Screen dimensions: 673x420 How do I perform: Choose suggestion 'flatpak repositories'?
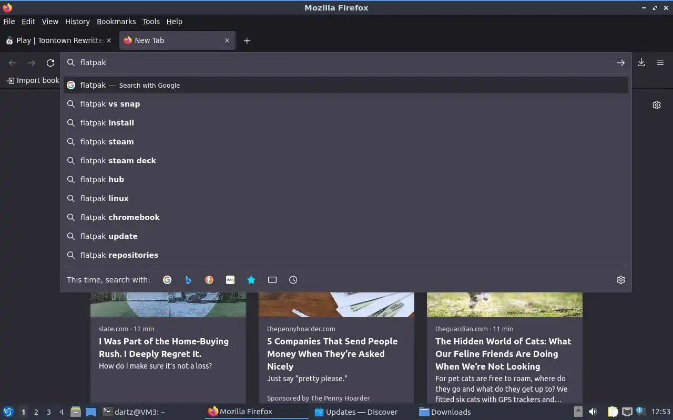346,255
